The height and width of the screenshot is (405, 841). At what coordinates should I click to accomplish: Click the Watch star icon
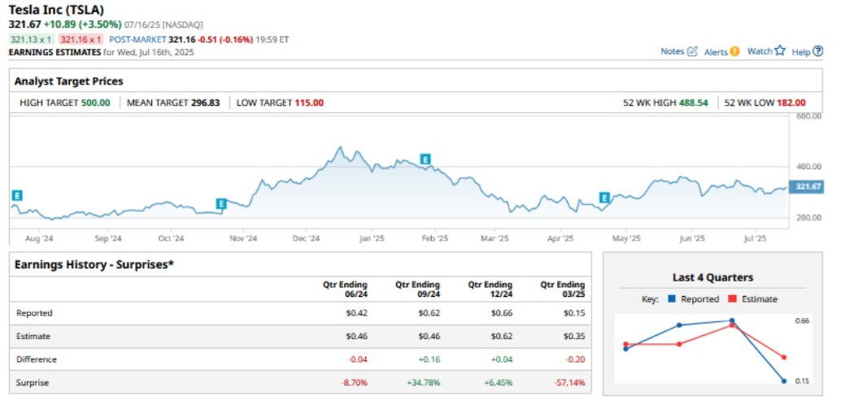pos(780,51)
